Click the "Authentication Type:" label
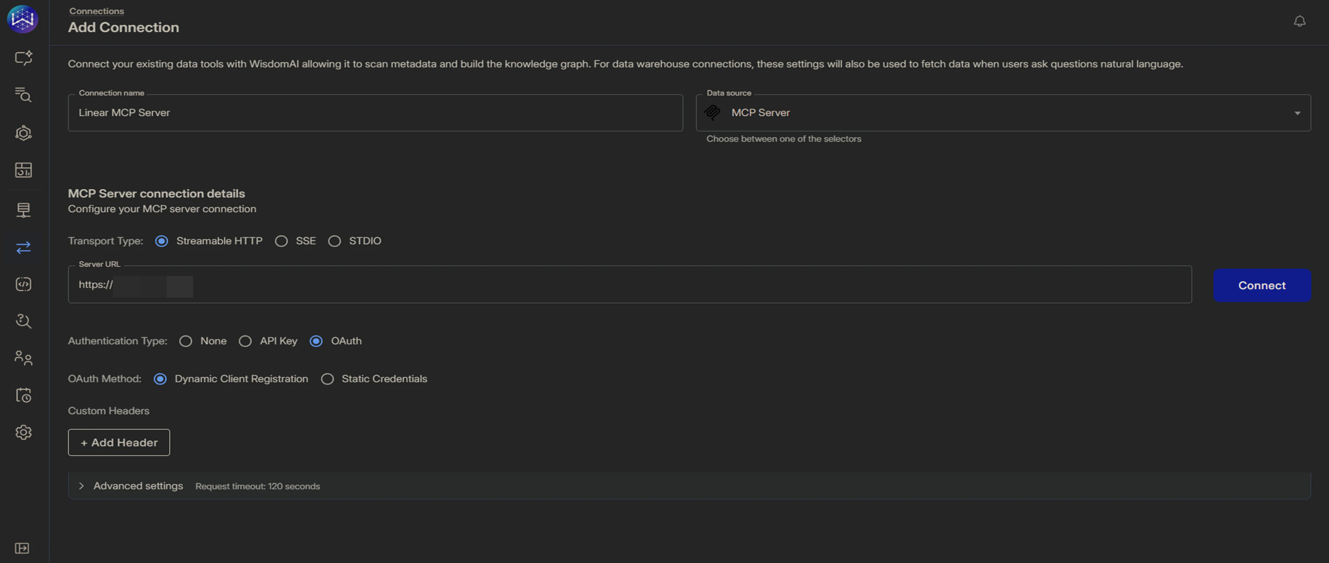The height and width of the screenshot is (563, 1329). (118, 341)
